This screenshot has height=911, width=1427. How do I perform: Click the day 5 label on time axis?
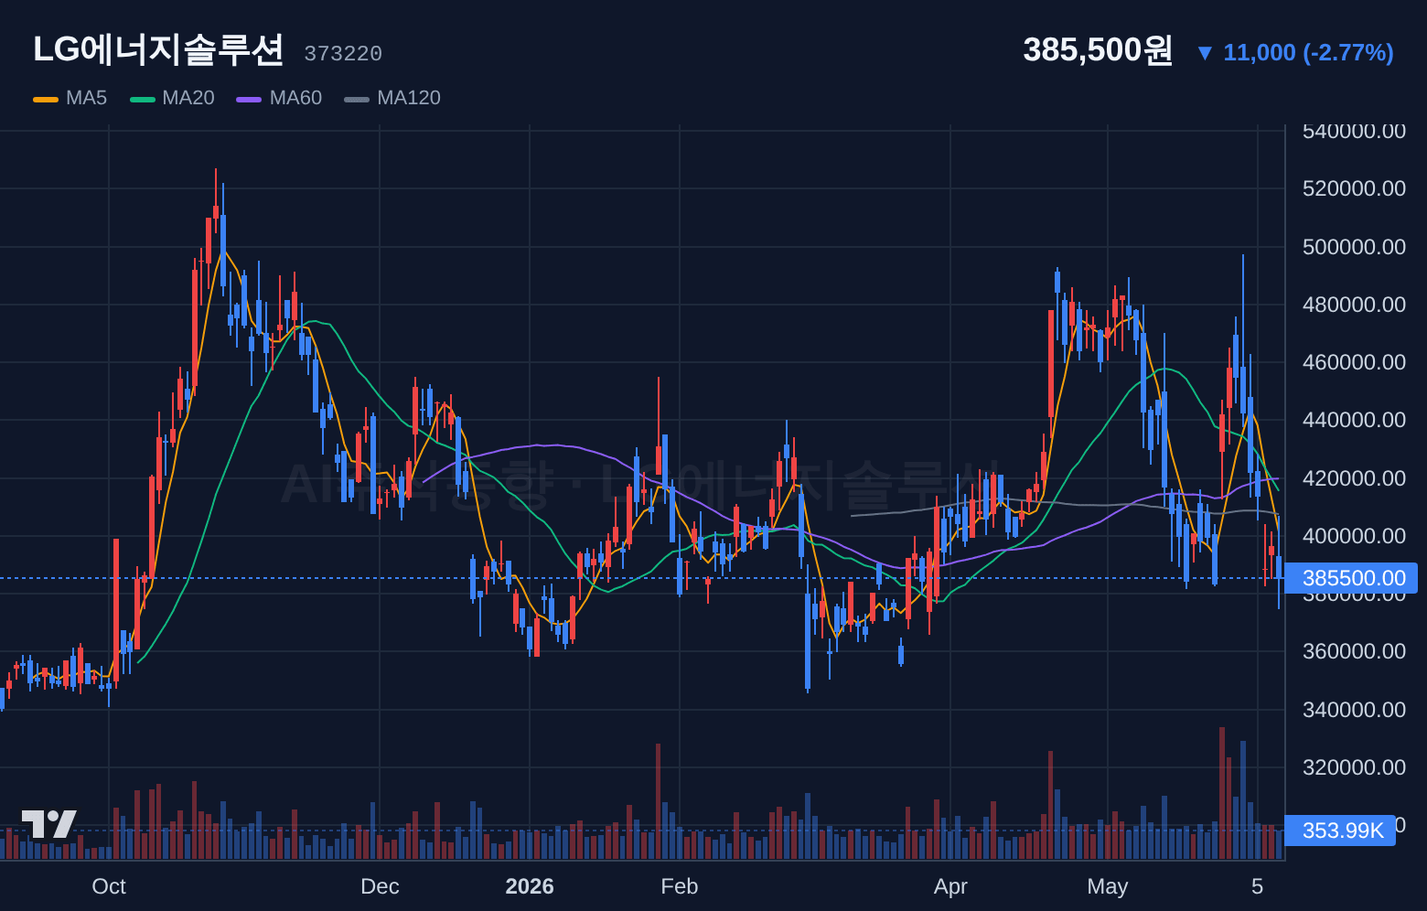1258,886
